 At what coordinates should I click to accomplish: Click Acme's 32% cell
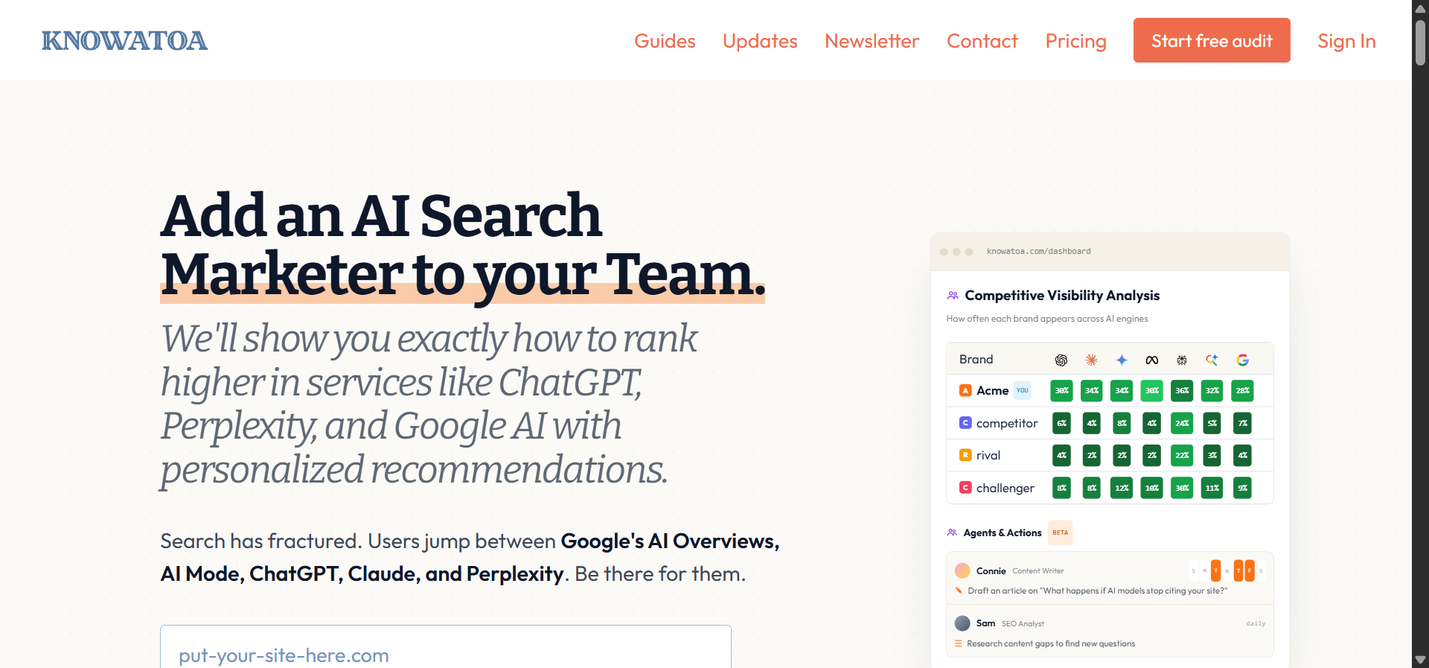click(x=1212, y=390)
